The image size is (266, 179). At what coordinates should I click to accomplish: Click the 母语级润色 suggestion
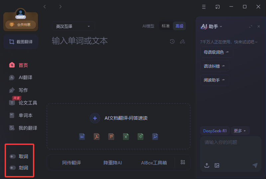(216, 52)
